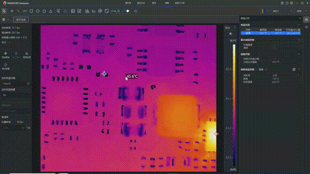Click the trash delete toolbar icon
The image size is (310, 174).
65,11
